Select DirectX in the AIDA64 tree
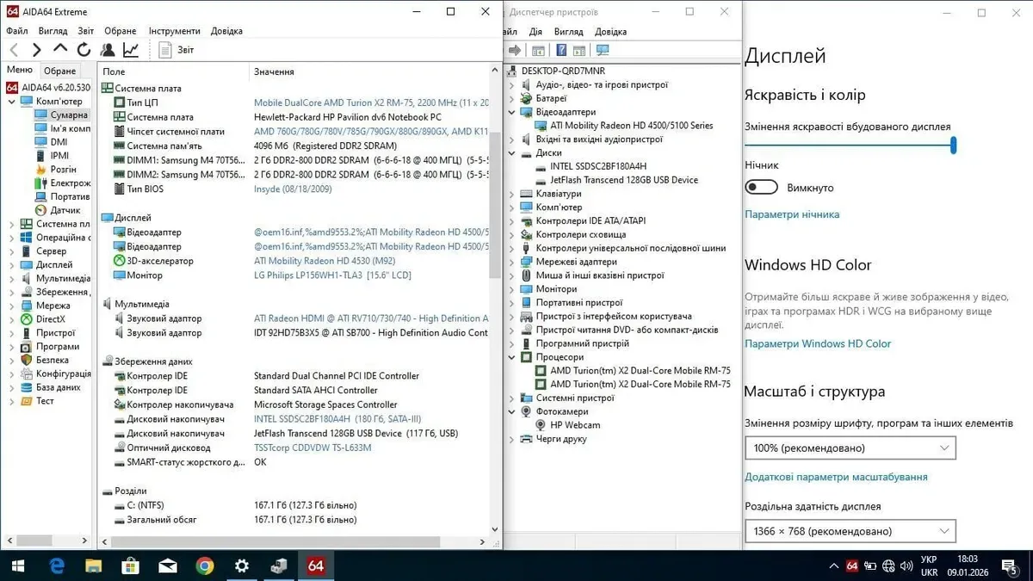 coord(50,319)
